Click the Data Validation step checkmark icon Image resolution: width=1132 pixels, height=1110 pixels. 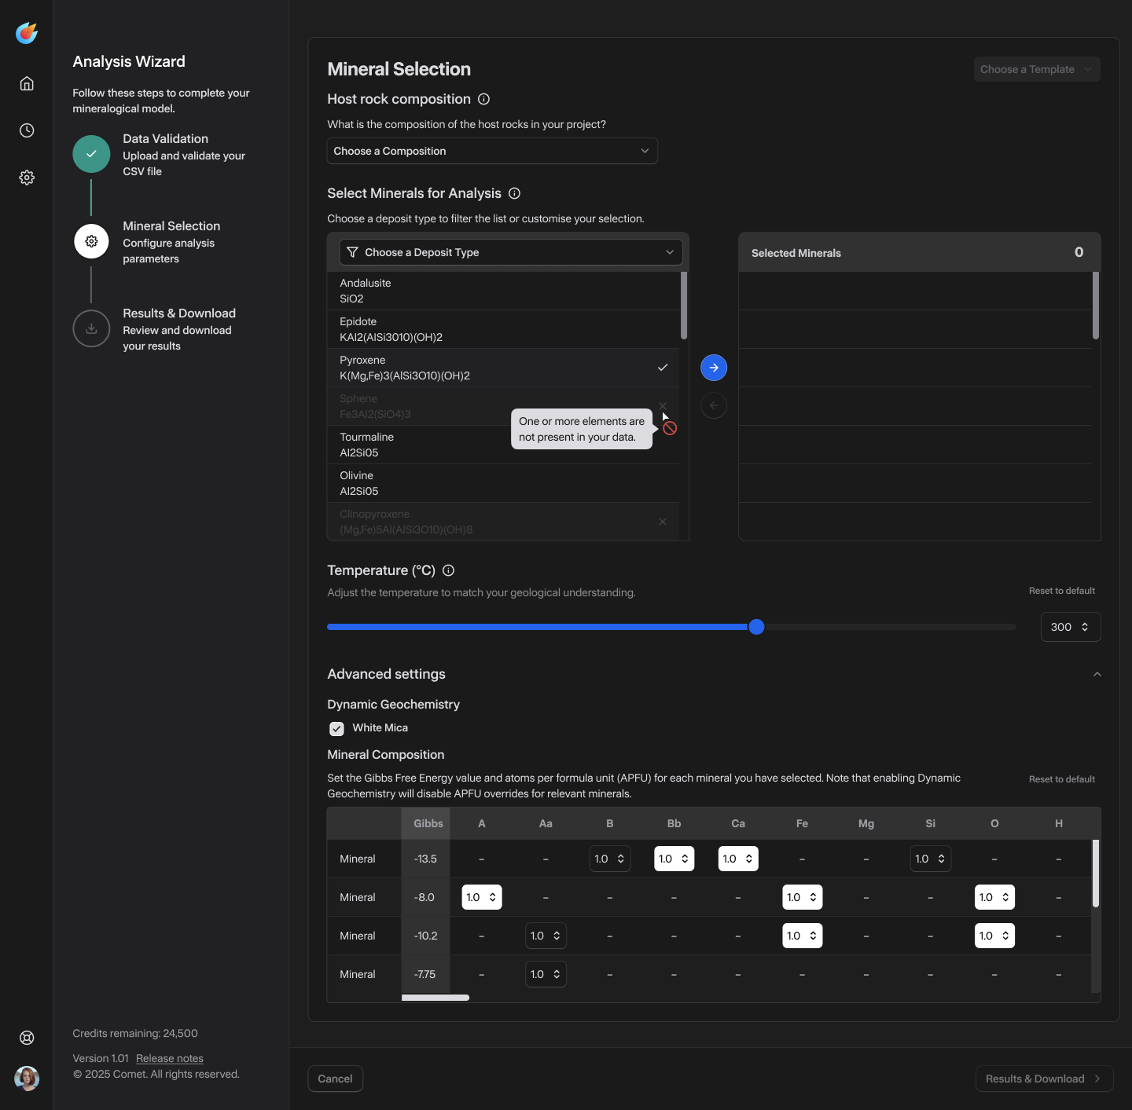[91, 154]
